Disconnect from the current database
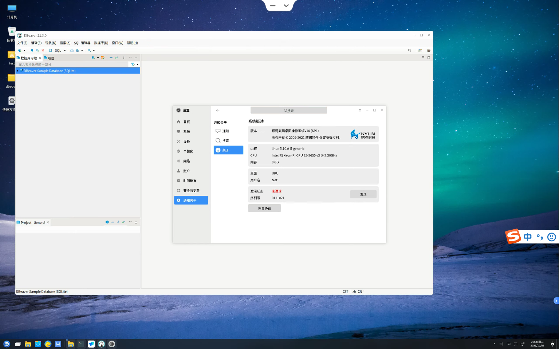This screenshot has height=349, width=559. pos(43,50)
